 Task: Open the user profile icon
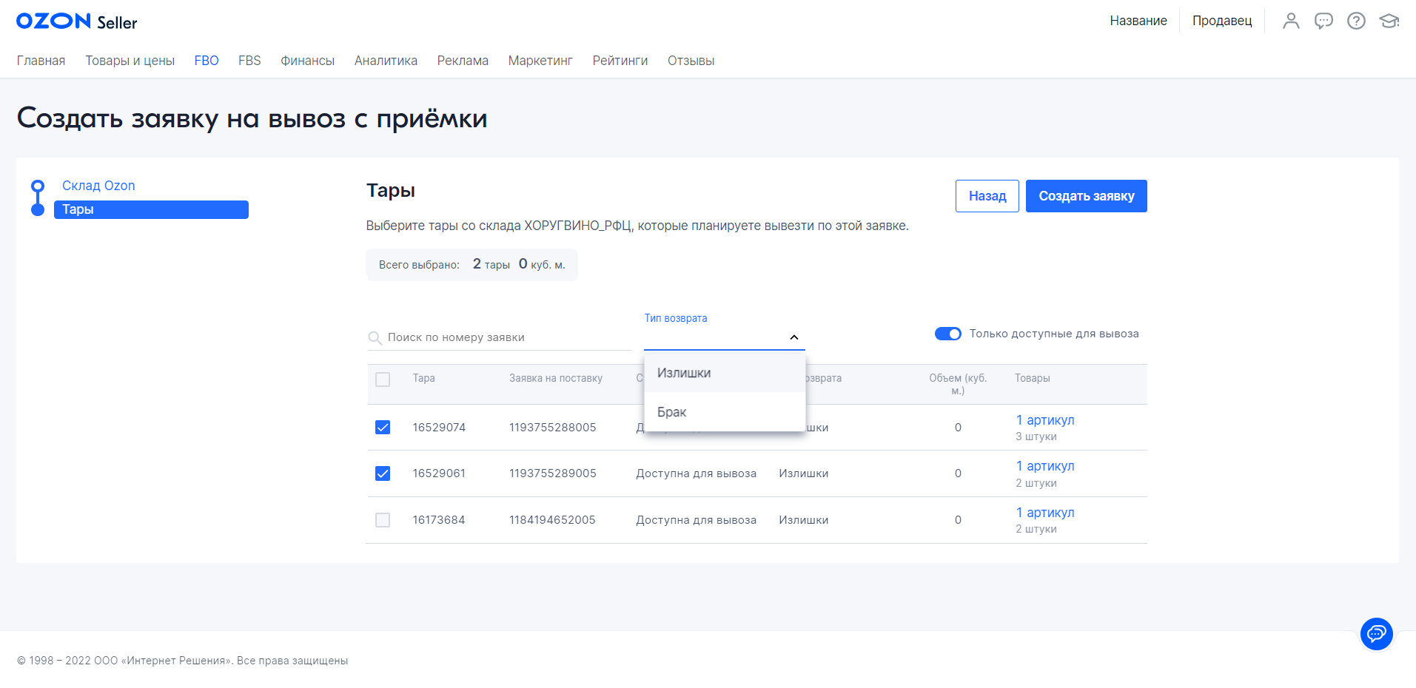[x=1291, y=21]
